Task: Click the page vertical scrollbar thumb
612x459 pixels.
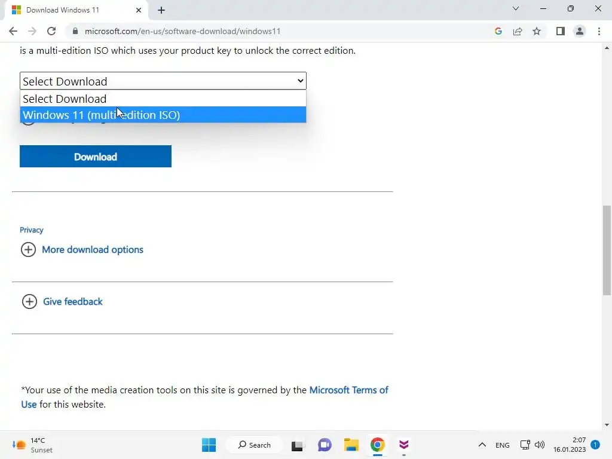Action: 607,250
